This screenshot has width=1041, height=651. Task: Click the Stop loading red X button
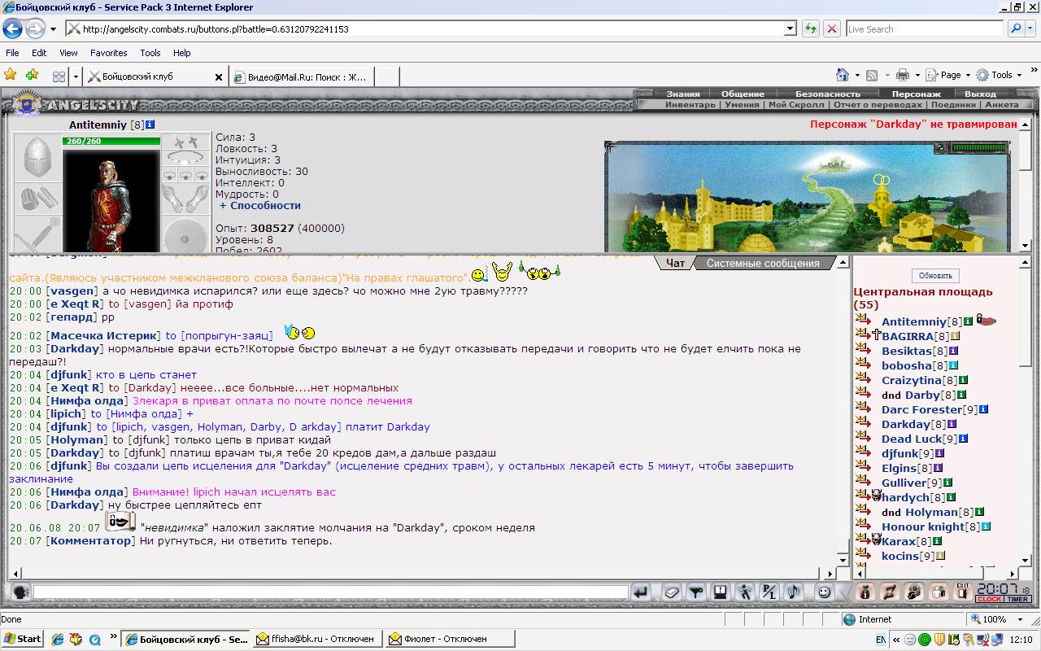point(831,28)
